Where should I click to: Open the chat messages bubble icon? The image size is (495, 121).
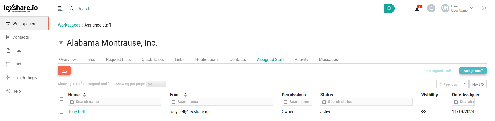coord(431,8)
